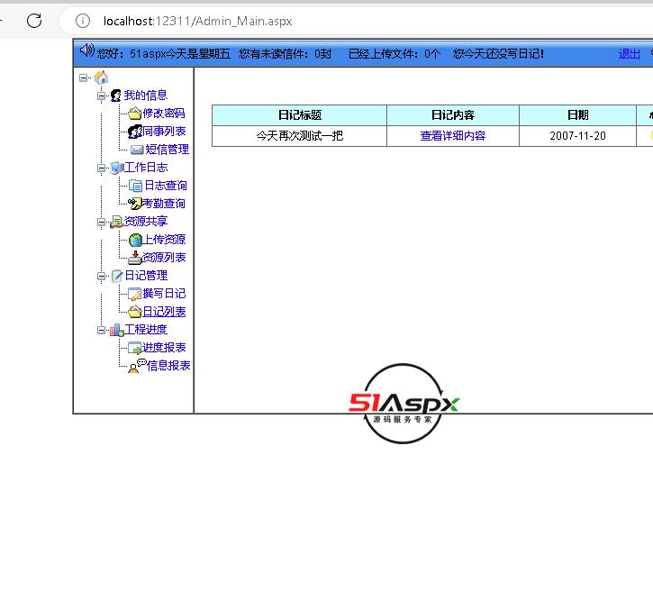653x601 pixels.
Task: Click the 退出 logout link
Action: pos(630,54)
